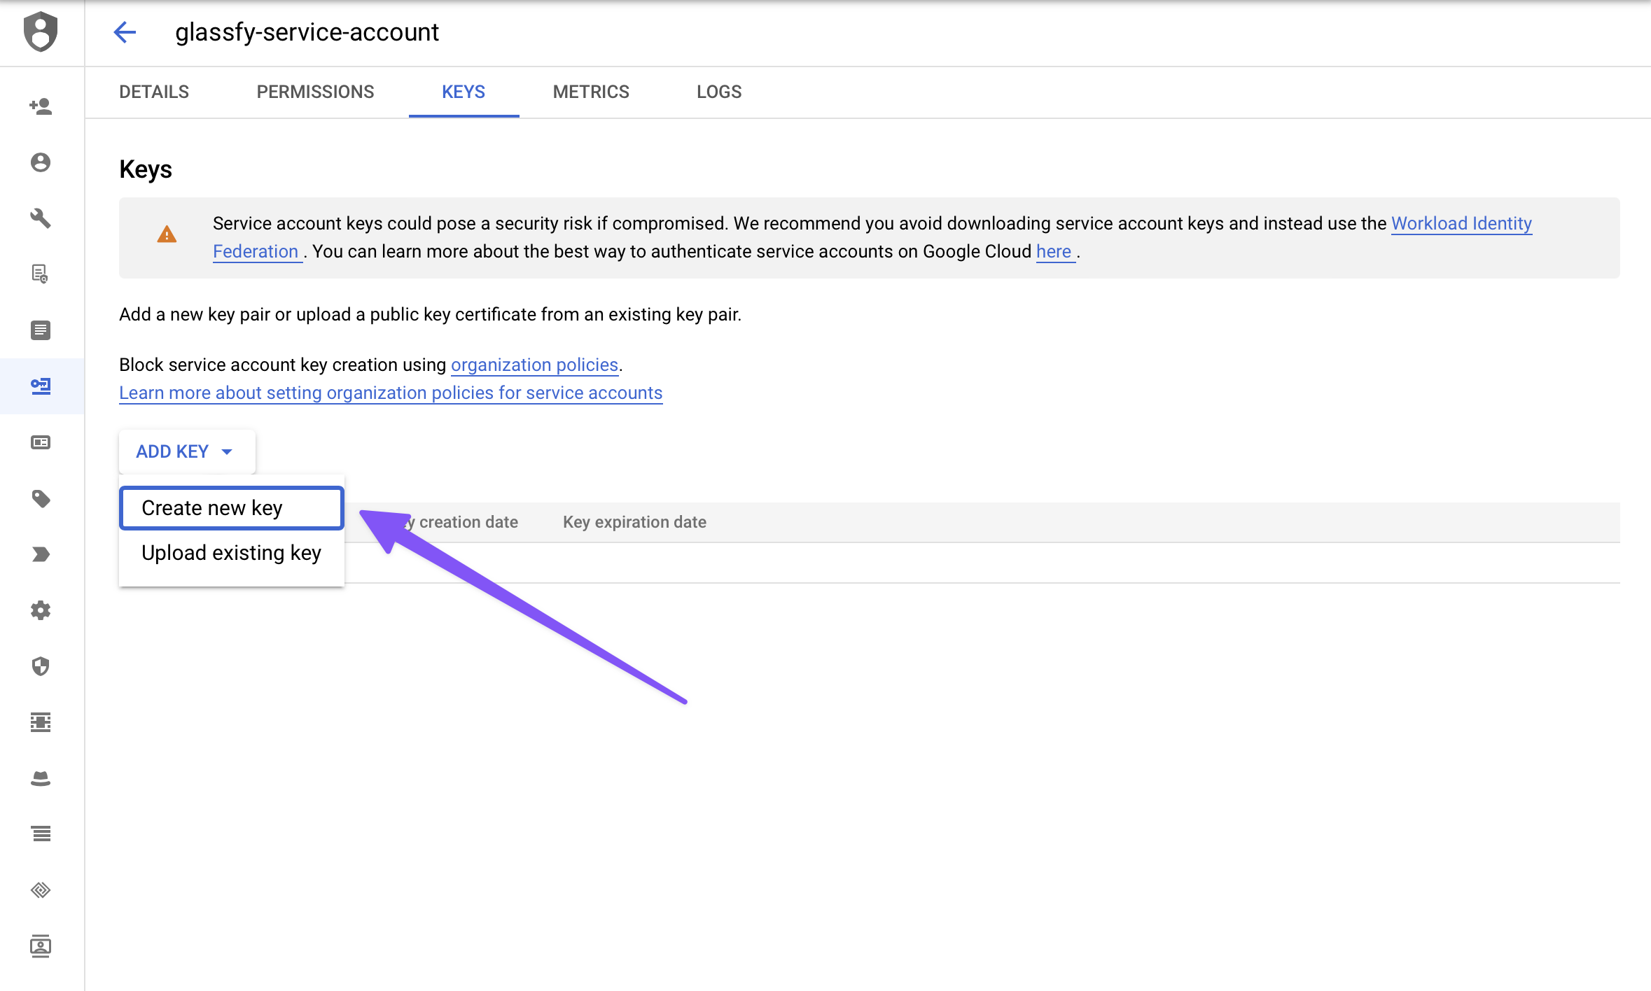Screen dimensions: 1651x991
Task: Click the hat-shaped sidebar icon
Action: (41, 778)
